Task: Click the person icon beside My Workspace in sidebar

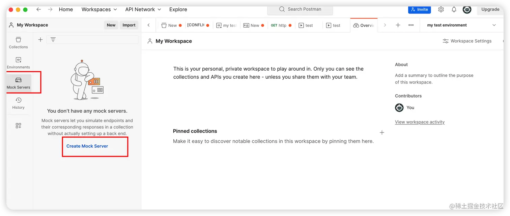Action: 11,25
